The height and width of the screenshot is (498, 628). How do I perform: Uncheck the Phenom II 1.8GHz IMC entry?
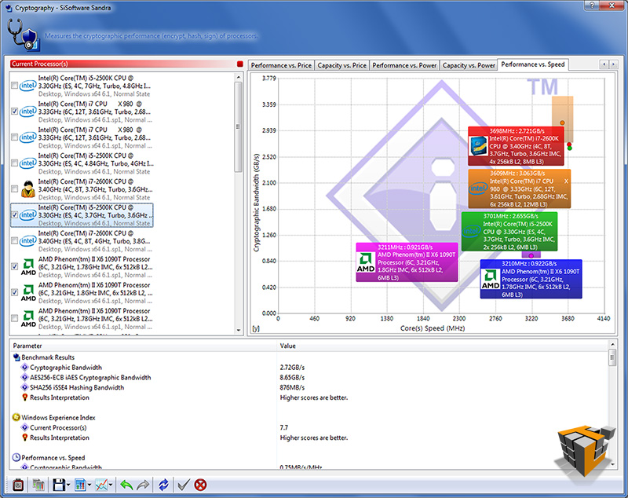14,292
